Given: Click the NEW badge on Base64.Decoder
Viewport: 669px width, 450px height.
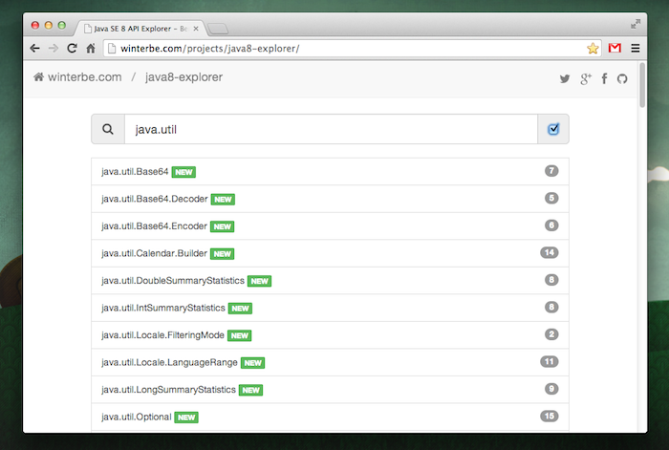Looking at the screenshot, I should click(223, 199).
